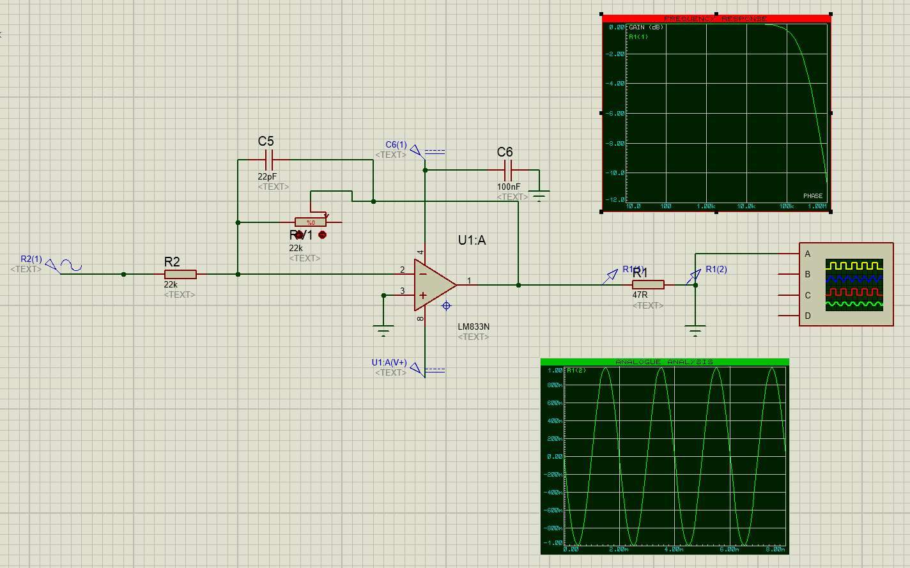The height and width of the screenshot is (568, 910).
Task: Increase RV1 potentiometer with right red dot
Action: tap(322, 235)
